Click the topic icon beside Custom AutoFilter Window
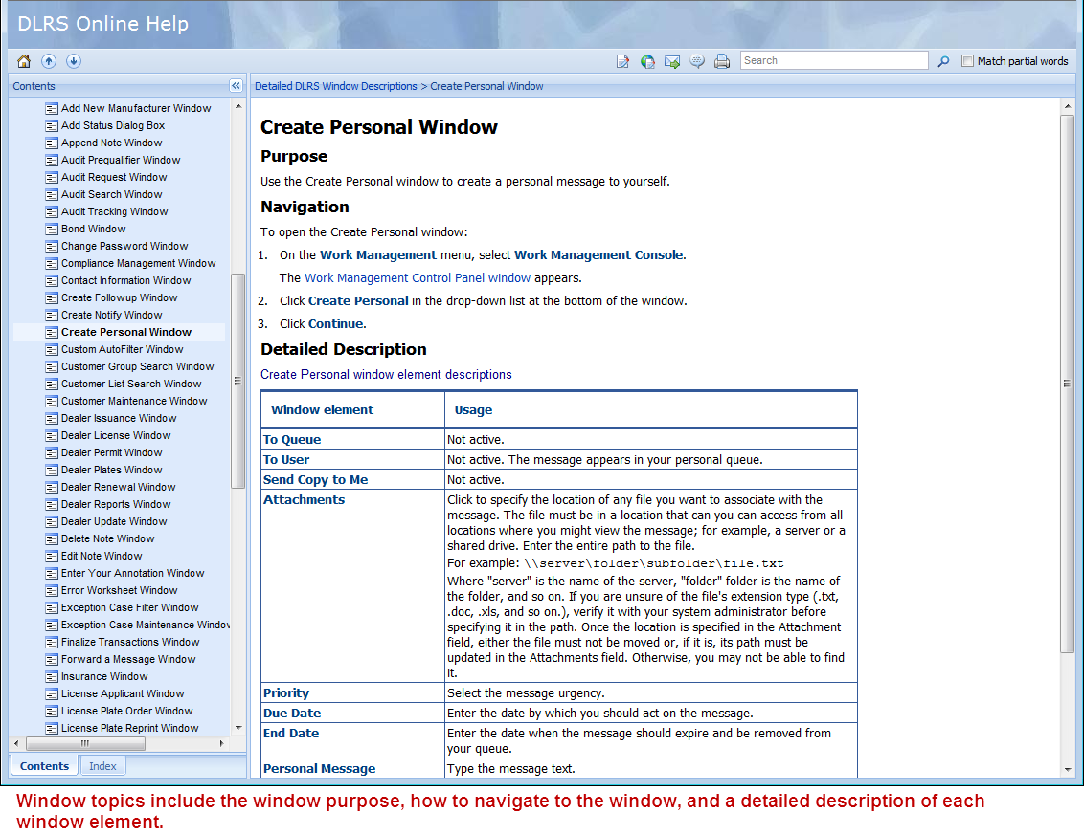Screen dimensions: 1084x835 point(51,349)
